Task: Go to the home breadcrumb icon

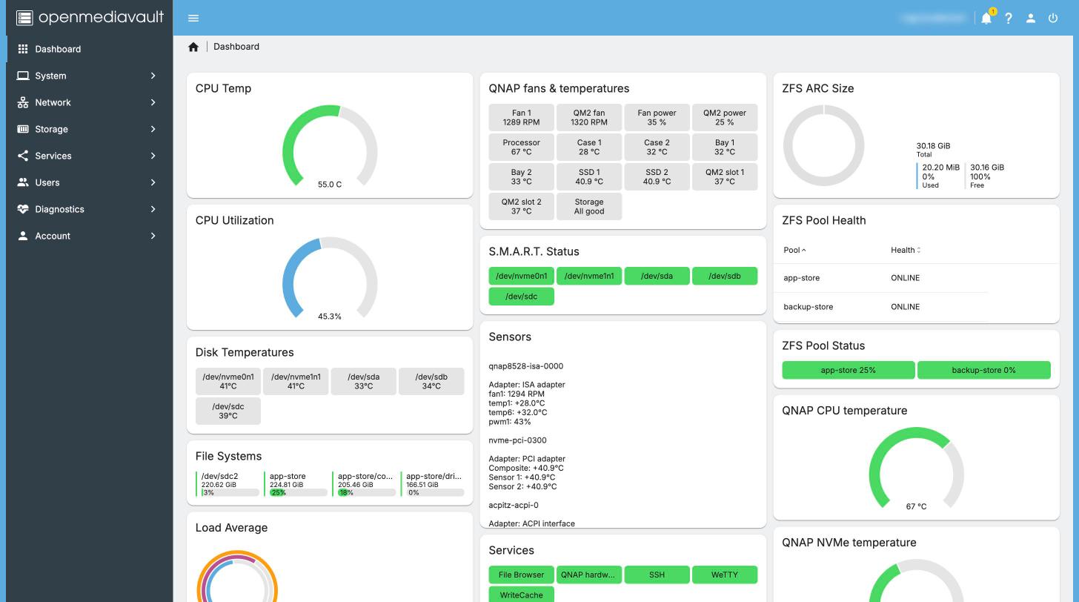Action: tap(193, 47)
